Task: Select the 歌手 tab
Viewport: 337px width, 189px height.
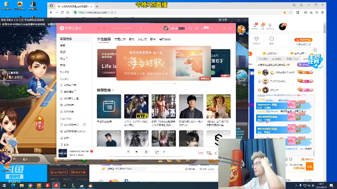Action: tap(153, 39)
